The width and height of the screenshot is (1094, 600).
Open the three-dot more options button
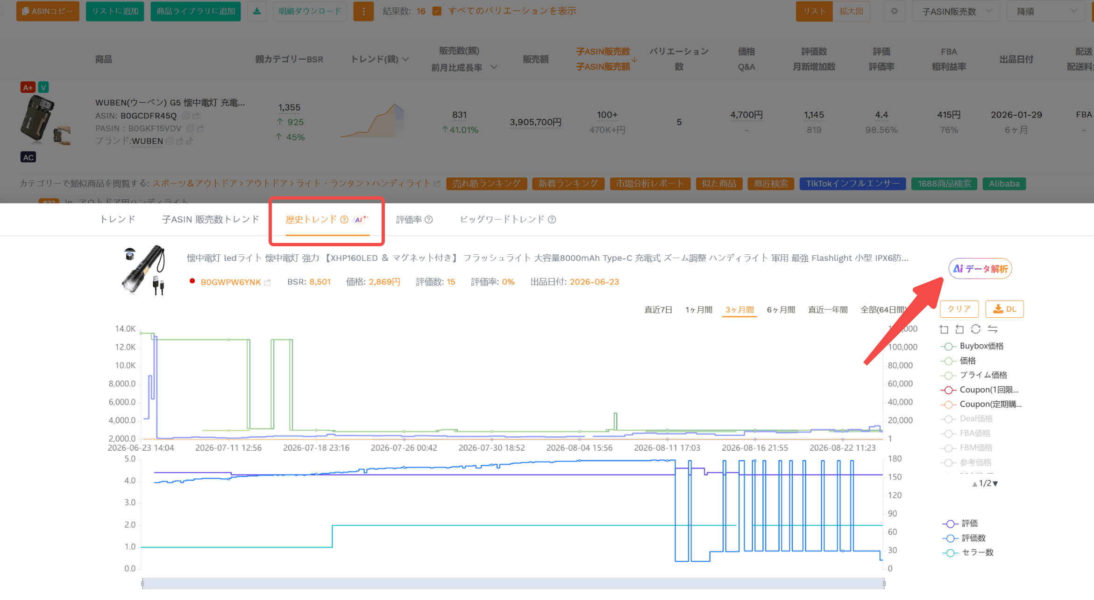(363, 11)
